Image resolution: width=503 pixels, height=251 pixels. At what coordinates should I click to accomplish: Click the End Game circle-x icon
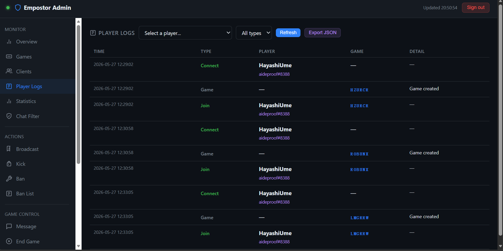9,241
